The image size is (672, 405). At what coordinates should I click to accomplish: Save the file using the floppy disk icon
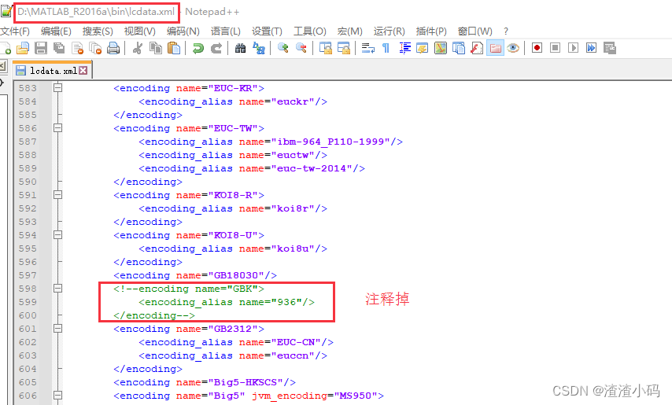pos(41,48)
